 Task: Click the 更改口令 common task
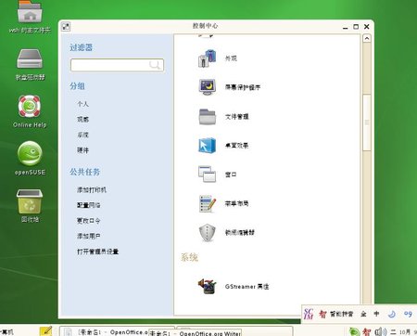(x=89, y=221)
